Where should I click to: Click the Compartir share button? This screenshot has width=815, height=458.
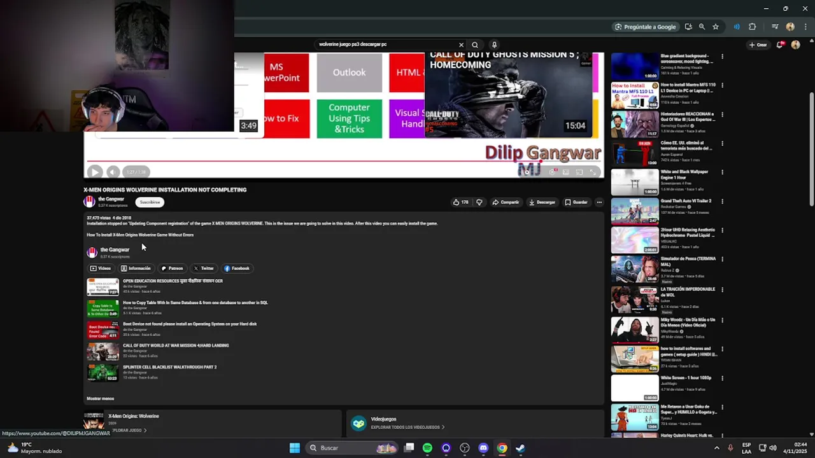point(506,202)
